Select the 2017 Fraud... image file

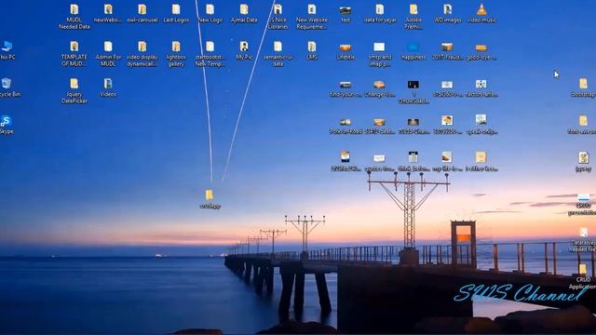(x=447, y=50)
